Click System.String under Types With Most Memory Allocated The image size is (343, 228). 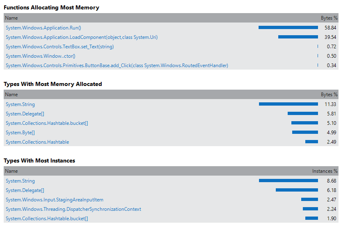[20, 104]
